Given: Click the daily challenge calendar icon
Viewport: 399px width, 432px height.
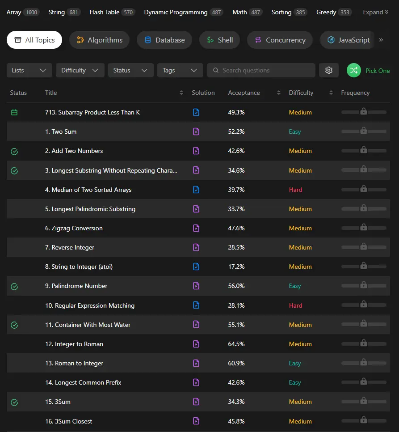Looking at the screenshot, I should 14,112.
